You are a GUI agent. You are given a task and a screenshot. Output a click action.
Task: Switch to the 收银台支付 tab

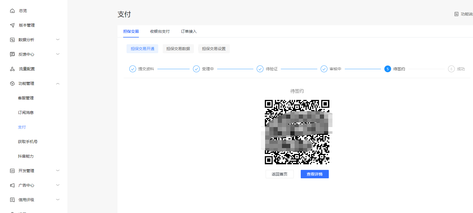tap(160, 31)
